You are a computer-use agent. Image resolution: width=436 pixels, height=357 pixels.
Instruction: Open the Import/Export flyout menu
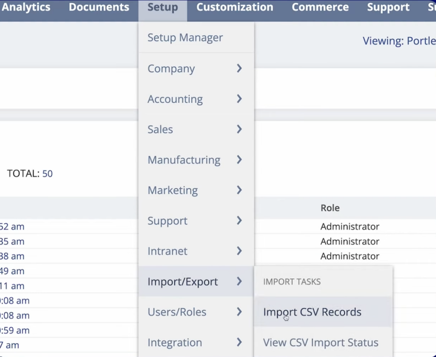183,281
